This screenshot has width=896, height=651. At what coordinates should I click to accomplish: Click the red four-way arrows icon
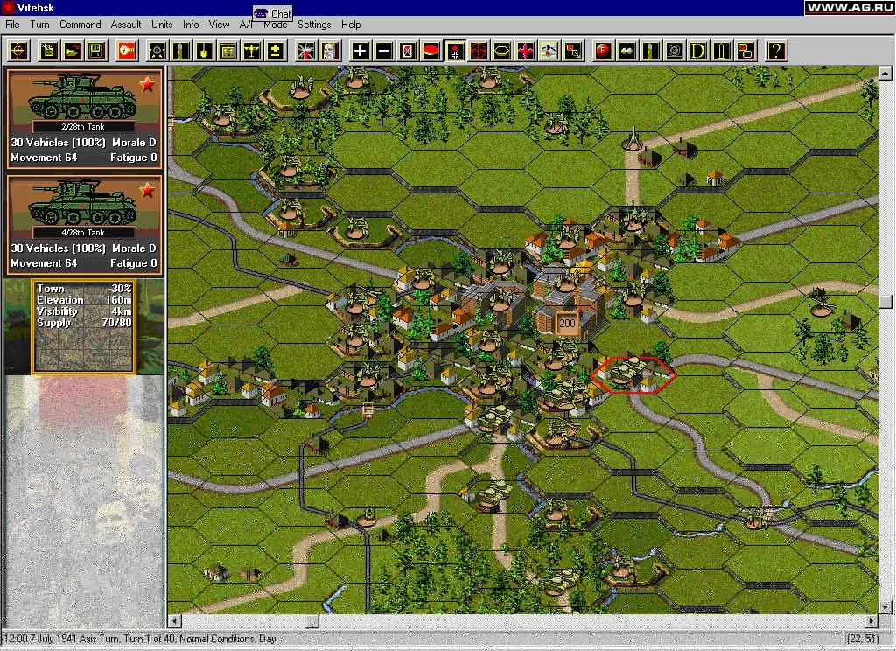[525, 51]
